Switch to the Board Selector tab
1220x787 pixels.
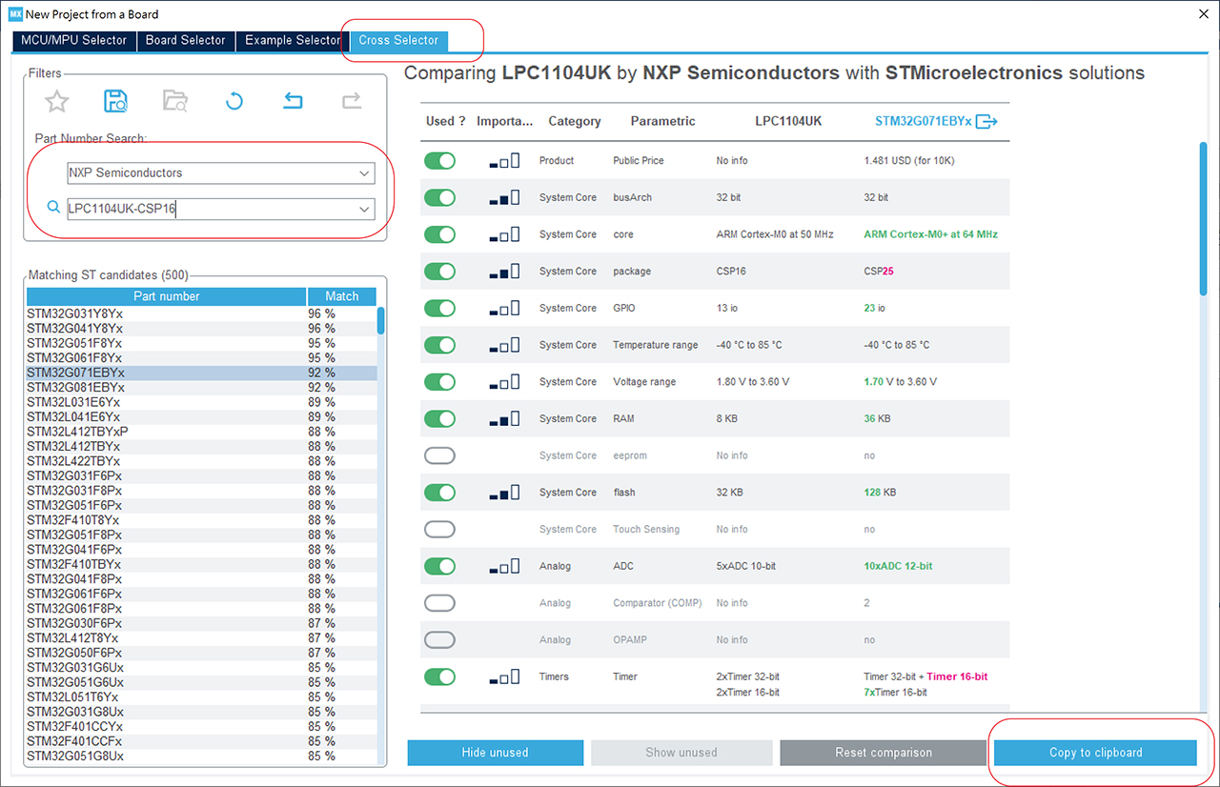[185, 40]
